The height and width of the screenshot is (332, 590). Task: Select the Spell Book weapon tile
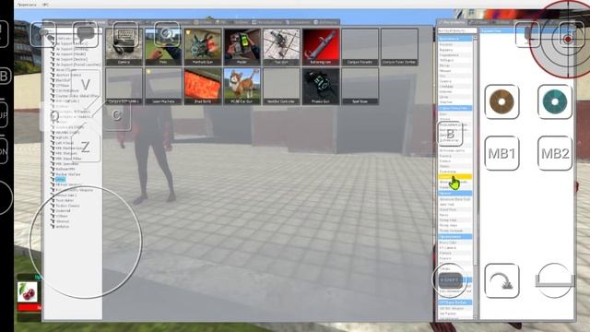tap(360, 86)
